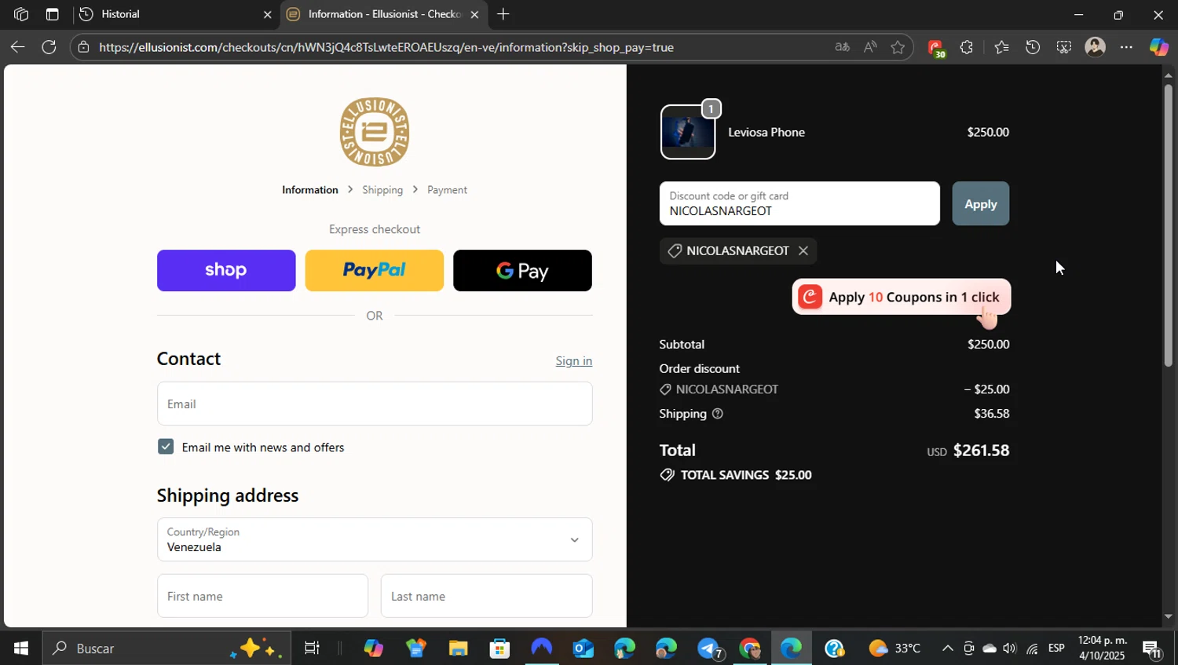
Task: Open the browser extensions puzzle icon
Action: (967, 47)
